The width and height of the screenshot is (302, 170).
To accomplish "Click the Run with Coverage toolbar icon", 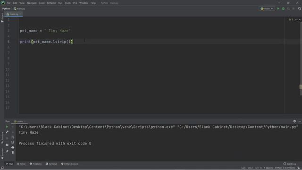I will [x=288, y=8].
